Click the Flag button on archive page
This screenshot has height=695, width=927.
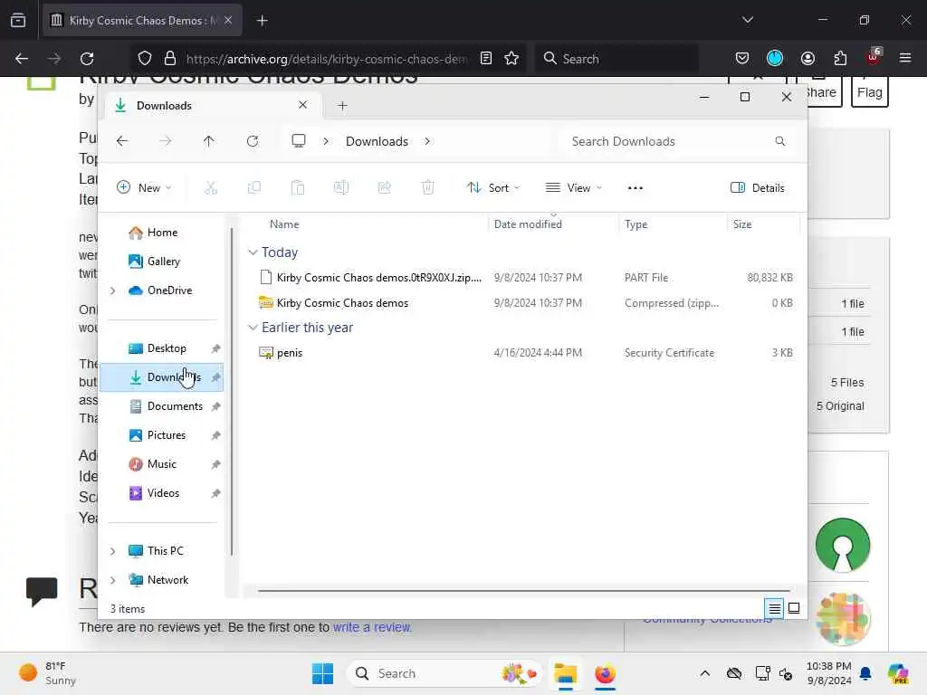click(x=869, y=91)
